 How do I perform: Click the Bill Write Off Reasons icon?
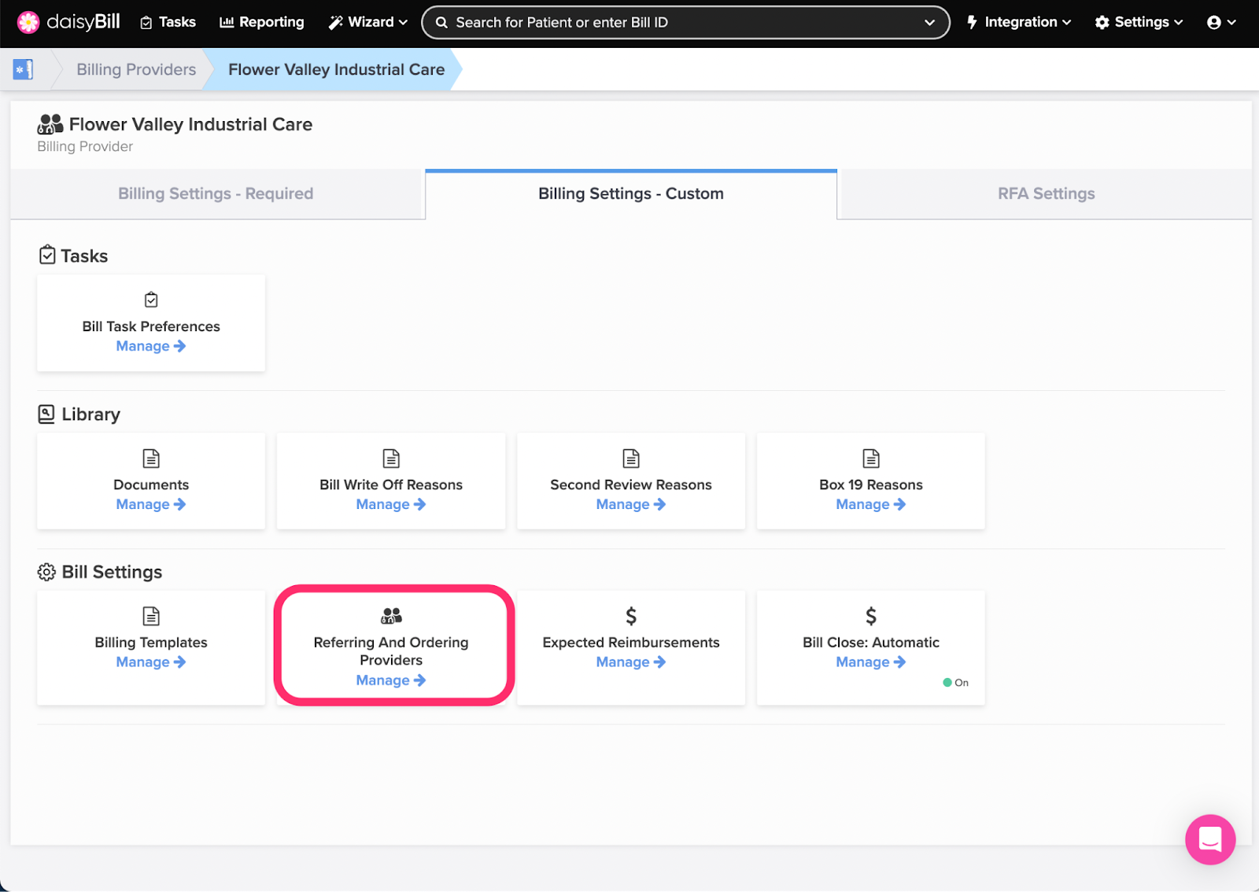coord(391,459)
